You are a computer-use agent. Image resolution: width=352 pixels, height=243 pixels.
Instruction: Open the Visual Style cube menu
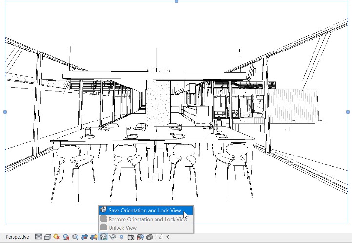48,237
